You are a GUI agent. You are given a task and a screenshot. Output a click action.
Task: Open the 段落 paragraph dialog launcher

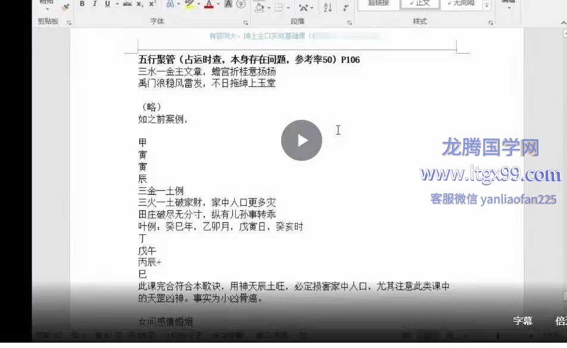350,23
